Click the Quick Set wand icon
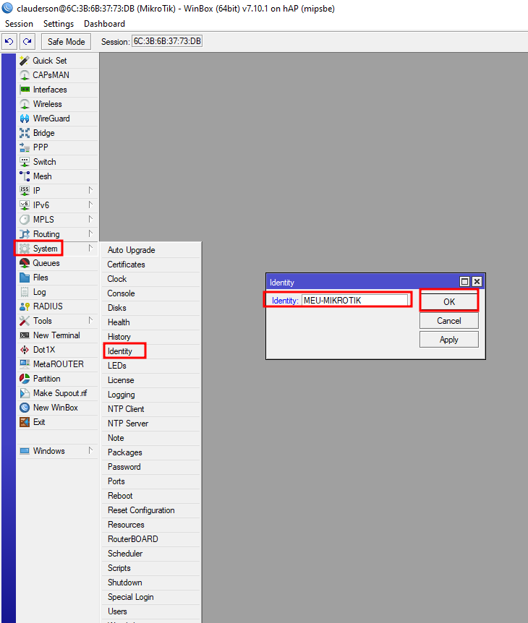Image resolution: width=528 pixels, height=623 pixels. click(25, 61)
